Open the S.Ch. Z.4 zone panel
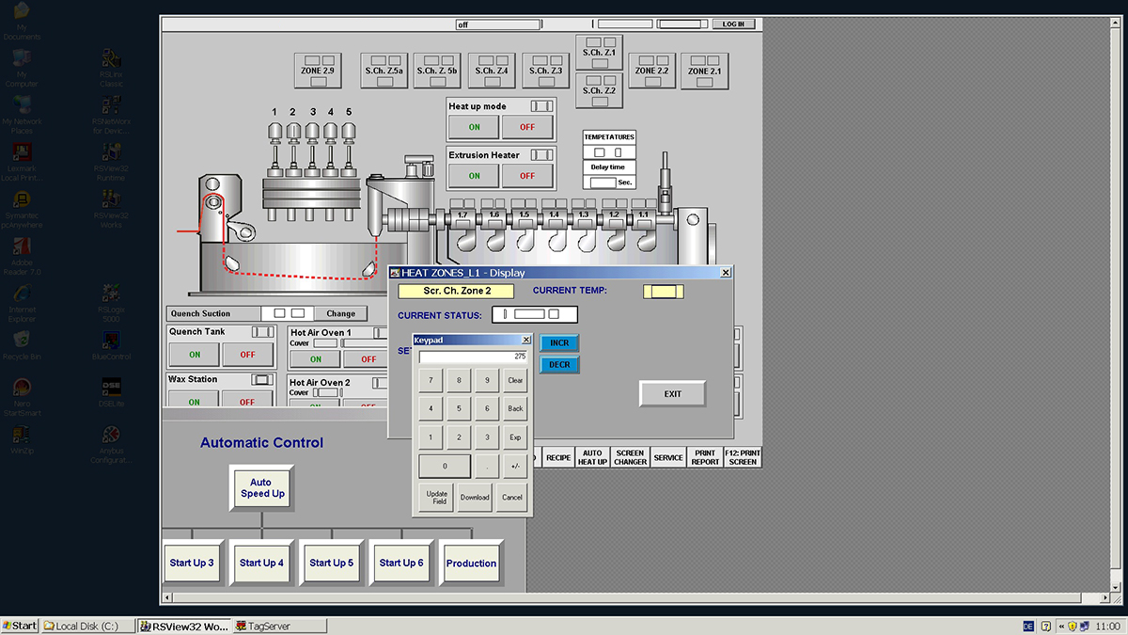The image size is (1128, 635). (x=492, y=71)
